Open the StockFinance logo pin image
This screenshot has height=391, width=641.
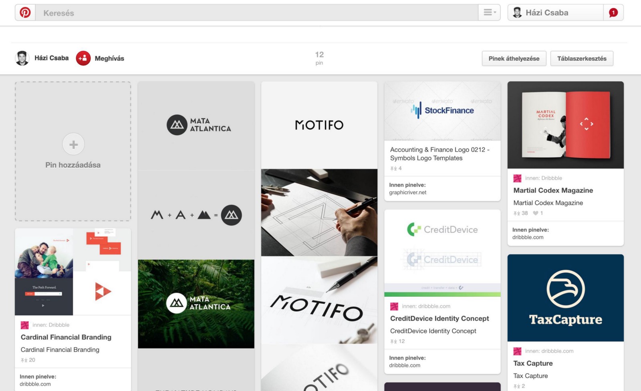pyautogui.click(x=442, y=111)
